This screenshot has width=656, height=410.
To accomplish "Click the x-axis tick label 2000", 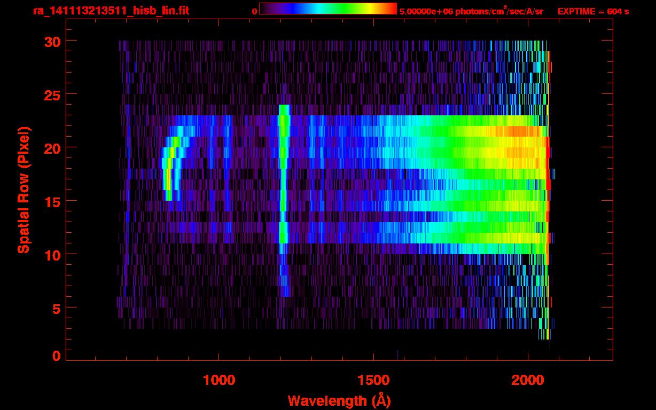I will [528, 381].
